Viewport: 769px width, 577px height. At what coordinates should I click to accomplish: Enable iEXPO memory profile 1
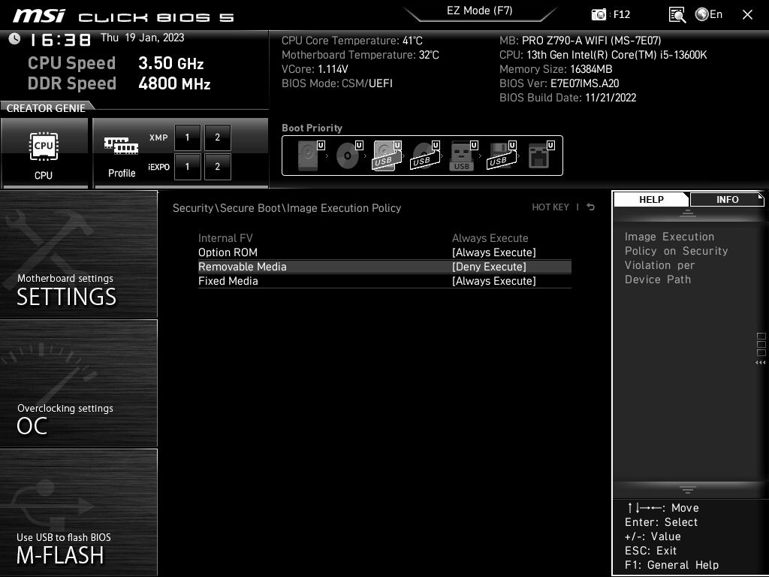point(187,167)
